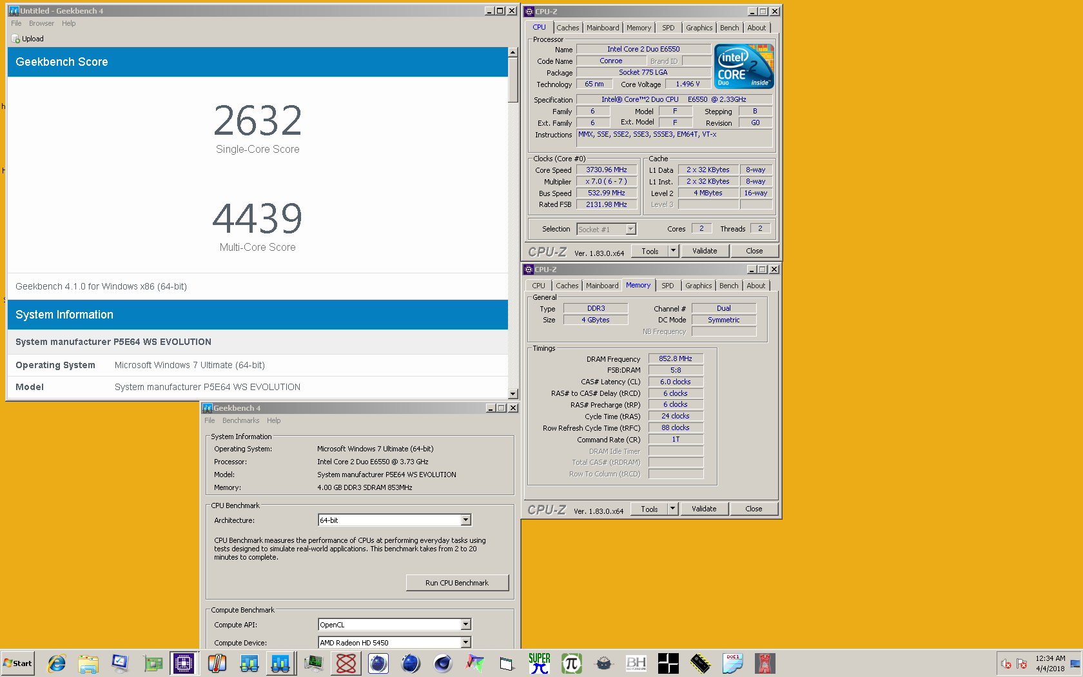The height and width of the screenshot is (677, 1083).
Task: Open the green Pi symbol taskbar icon
Action: [572, 663]
